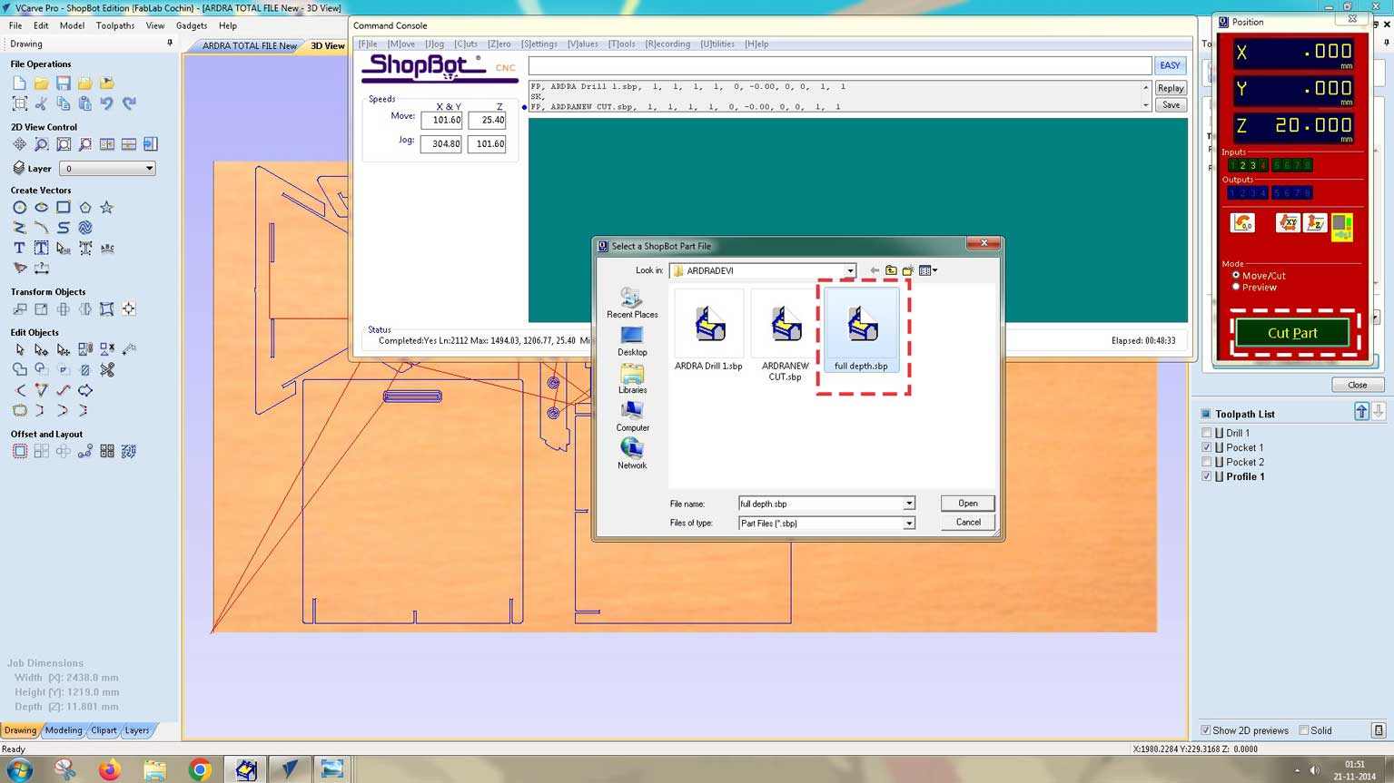Click the XY zeroing icon in Position
This screenshot has width=1394, height=783.
coord(1288,222)
